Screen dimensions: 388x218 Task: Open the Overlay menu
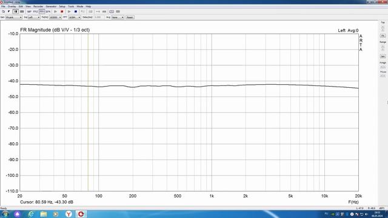click(12, 7)
